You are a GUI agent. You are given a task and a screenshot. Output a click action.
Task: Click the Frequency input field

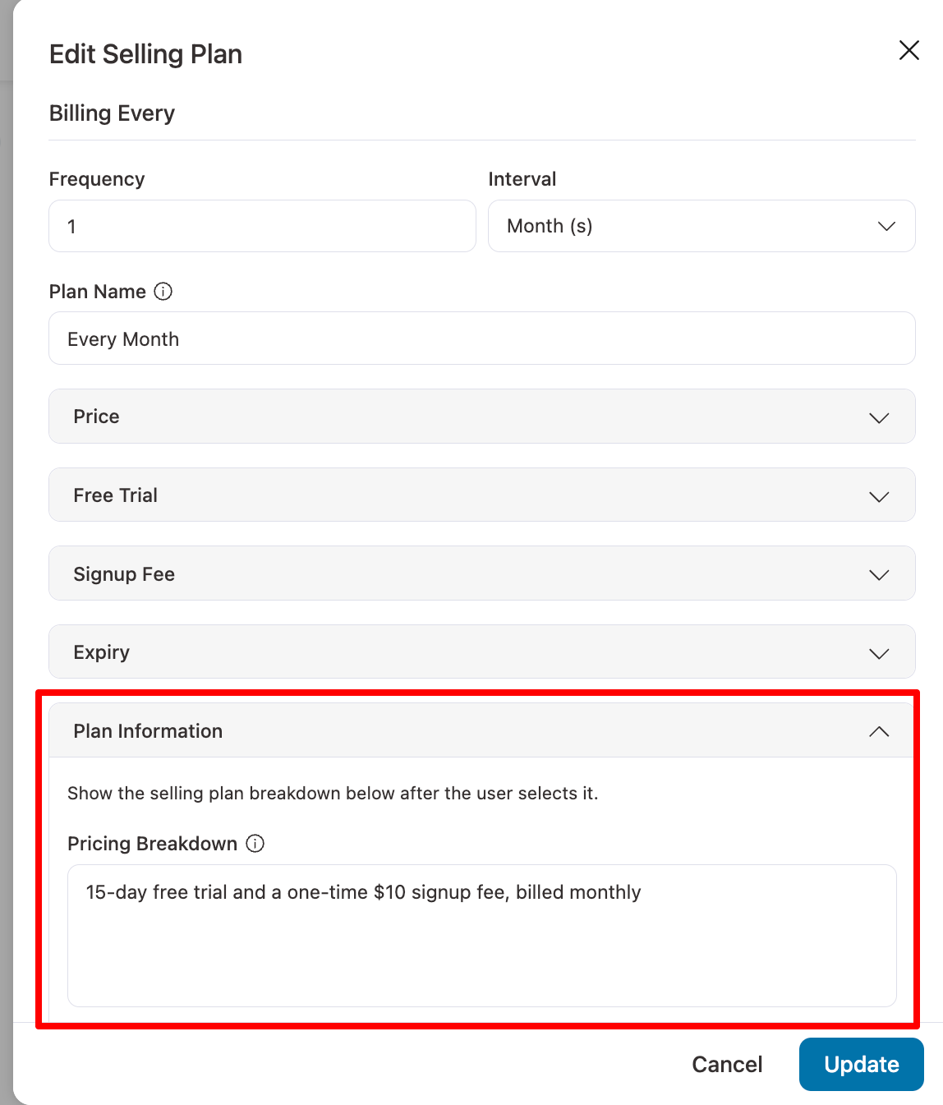click(262, 226)
